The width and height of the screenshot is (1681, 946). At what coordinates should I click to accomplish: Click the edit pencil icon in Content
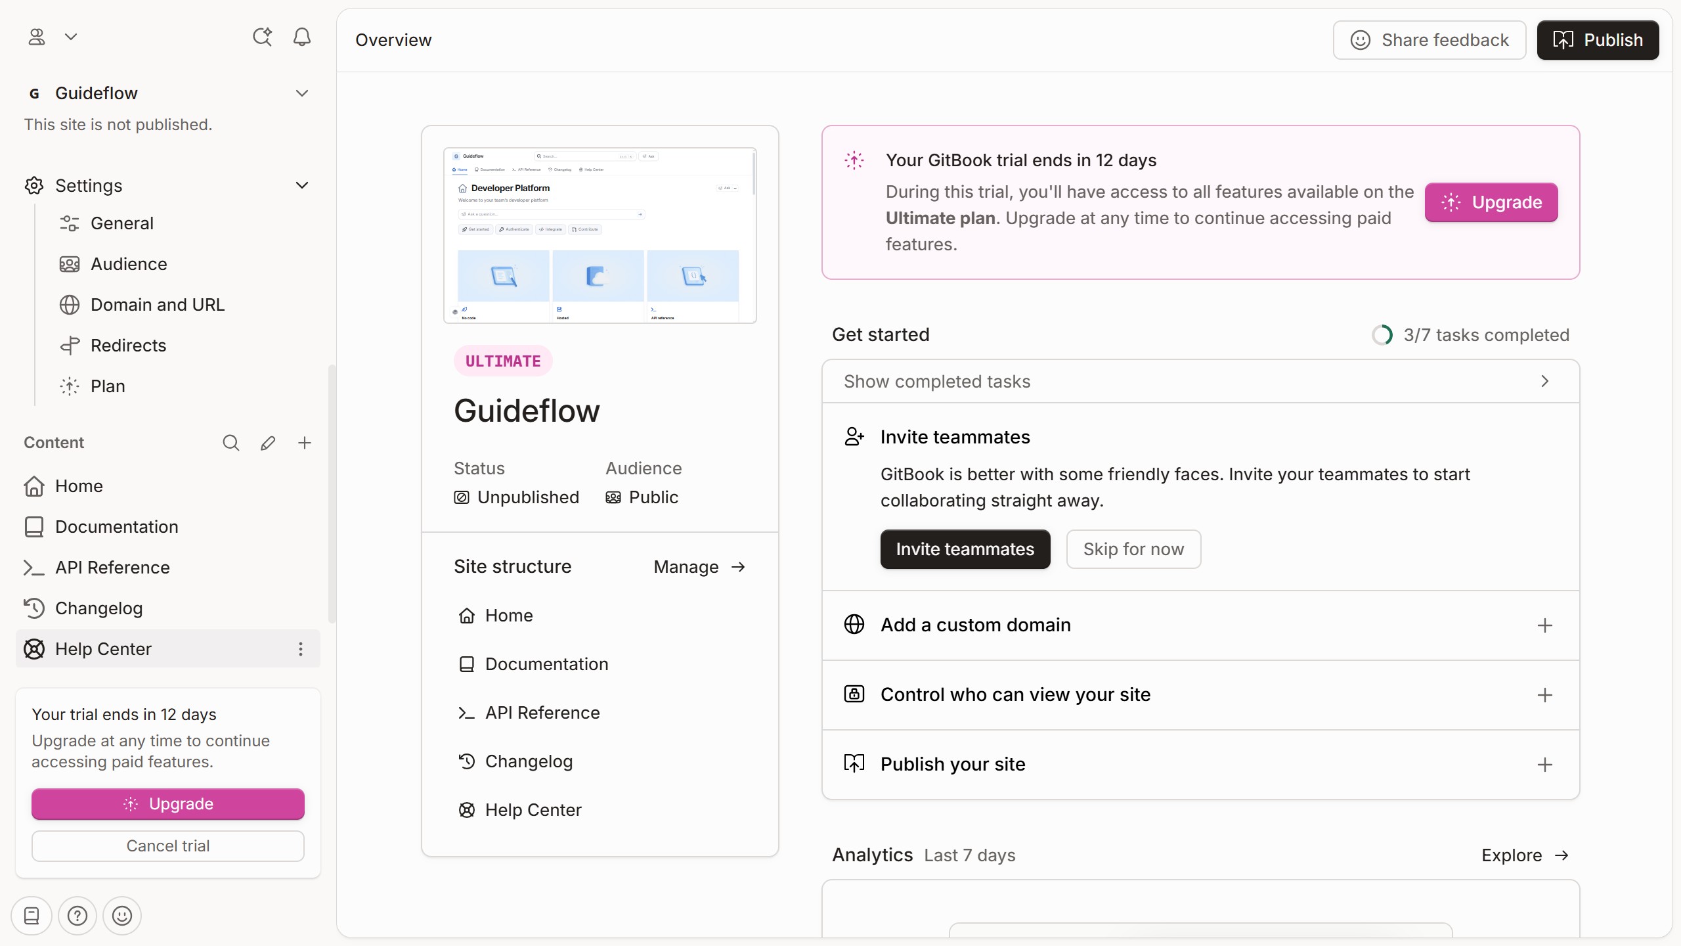pyautogui.click(x=268, y=443)
